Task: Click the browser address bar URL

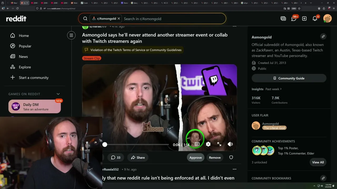Action: (61, 8)
